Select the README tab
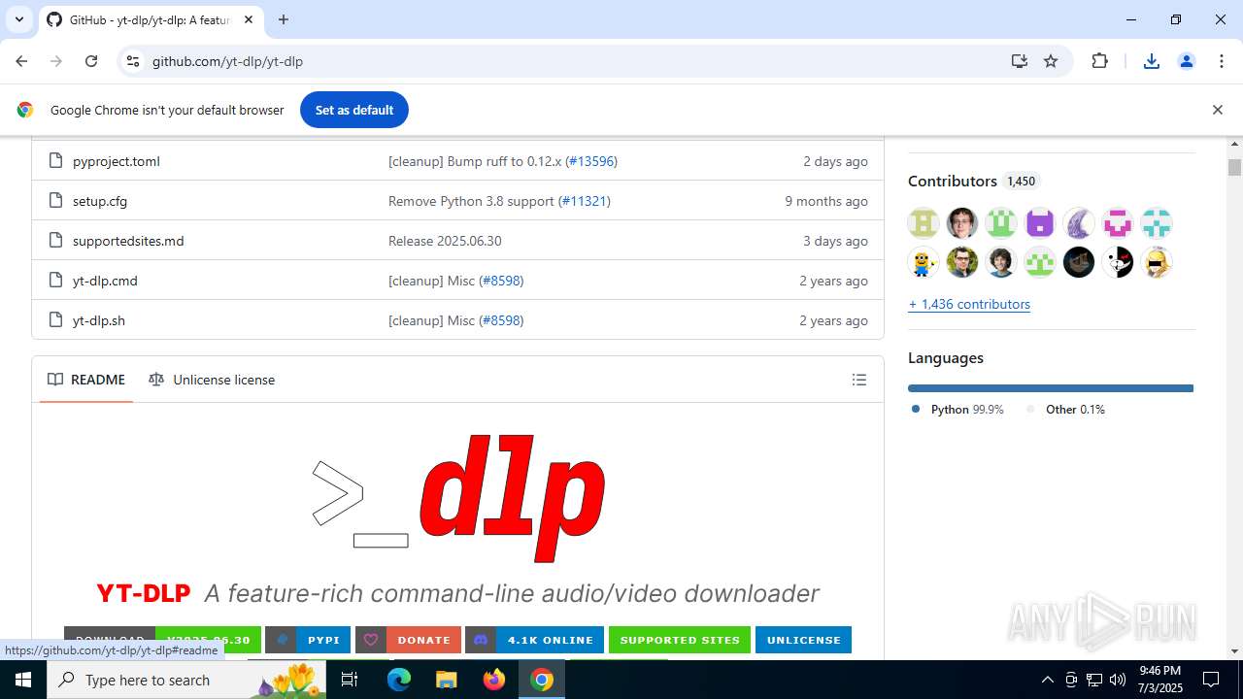Screen dimensions: 1243x699 [x=86, y=380]
